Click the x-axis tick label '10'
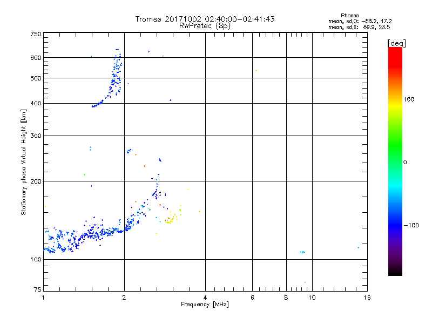The image size is (432, 324). (x=312, y=298)
